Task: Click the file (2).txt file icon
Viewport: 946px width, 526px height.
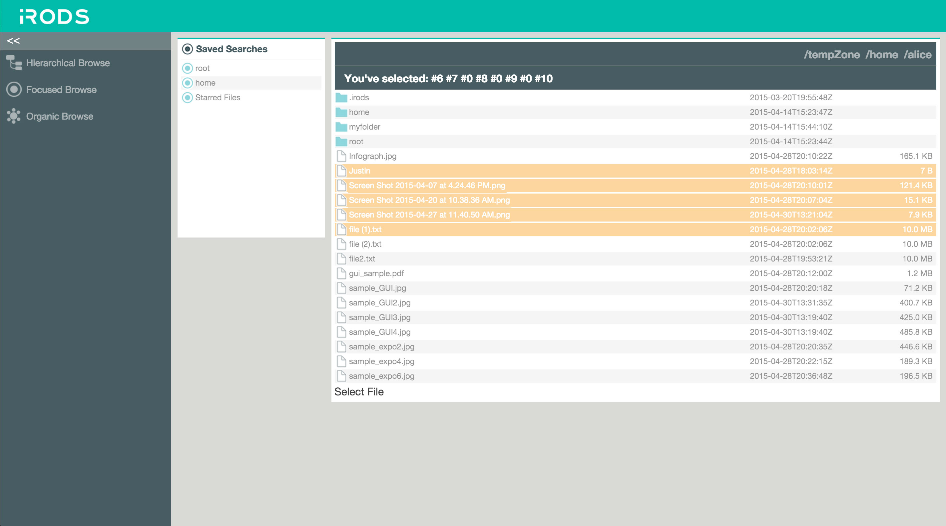Action: coord(341,244)
